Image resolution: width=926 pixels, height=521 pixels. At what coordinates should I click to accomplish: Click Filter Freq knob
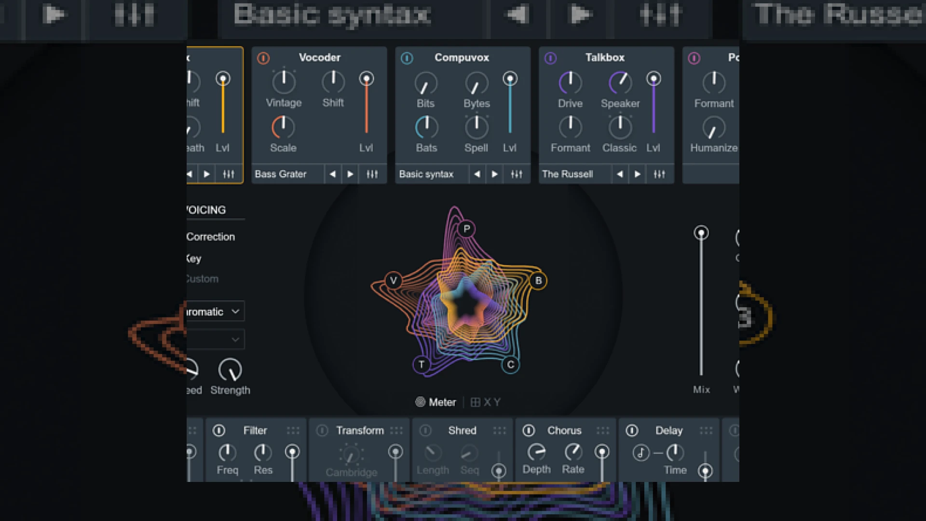pyautogui.click(x=227, y=452)
